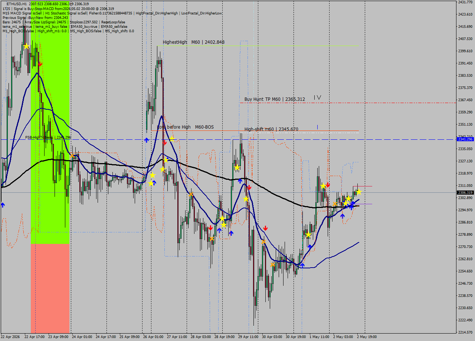Image resolution: width=475 pixels, height=341 pixels.
Task: Click the 2 May 19:00 time axis label
Action: 367,337
